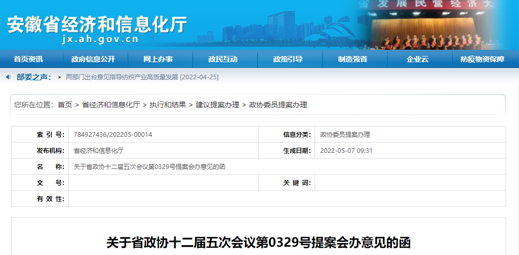Click the article title heading 关于省政协十二届五次会议第0329号提案
Image resolution: width=519 pixels, height=255 pixels.
point(258,243)
